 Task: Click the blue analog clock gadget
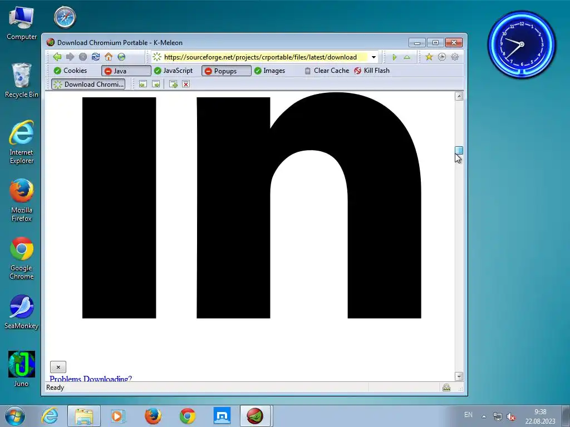click(x=522, y=44)
